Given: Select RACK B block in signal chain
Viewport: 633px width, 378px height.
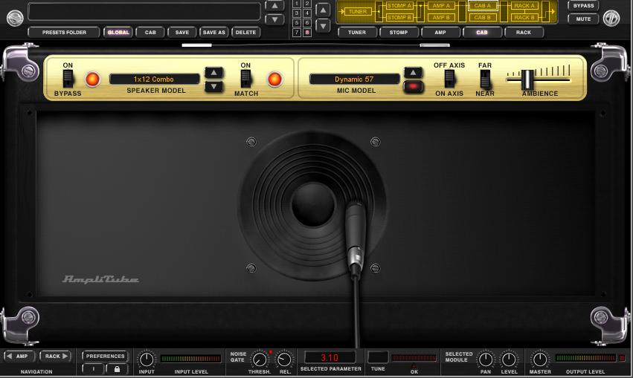Looking at the screenshot, I should pyautogui.click(x=524, y=17).
